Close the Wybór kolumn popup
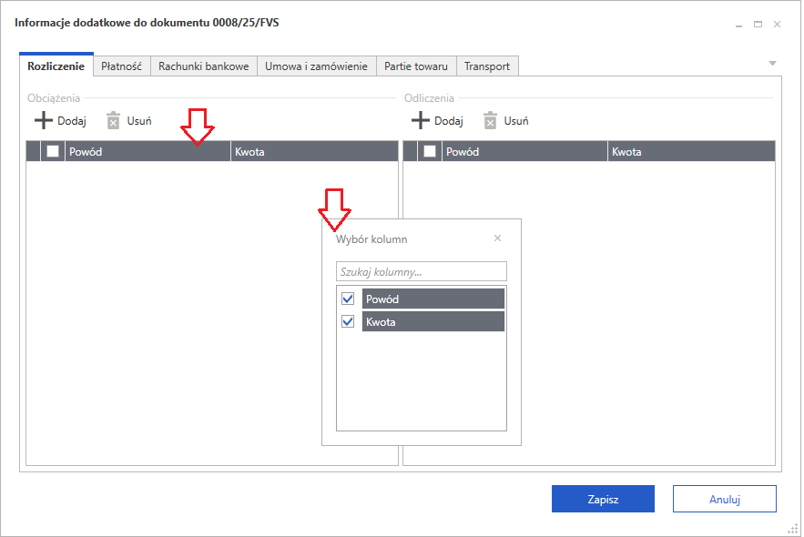This screenshot has width=804, height=537. pyautogui.click(x=497, y=238)
